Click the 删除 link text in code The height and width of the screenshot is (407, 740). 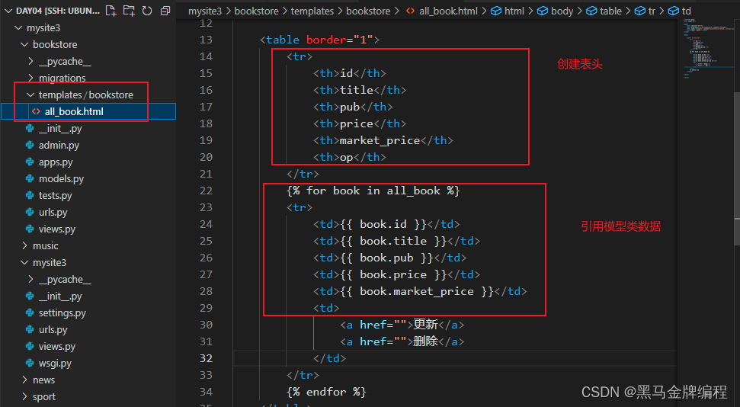(426, 341)
